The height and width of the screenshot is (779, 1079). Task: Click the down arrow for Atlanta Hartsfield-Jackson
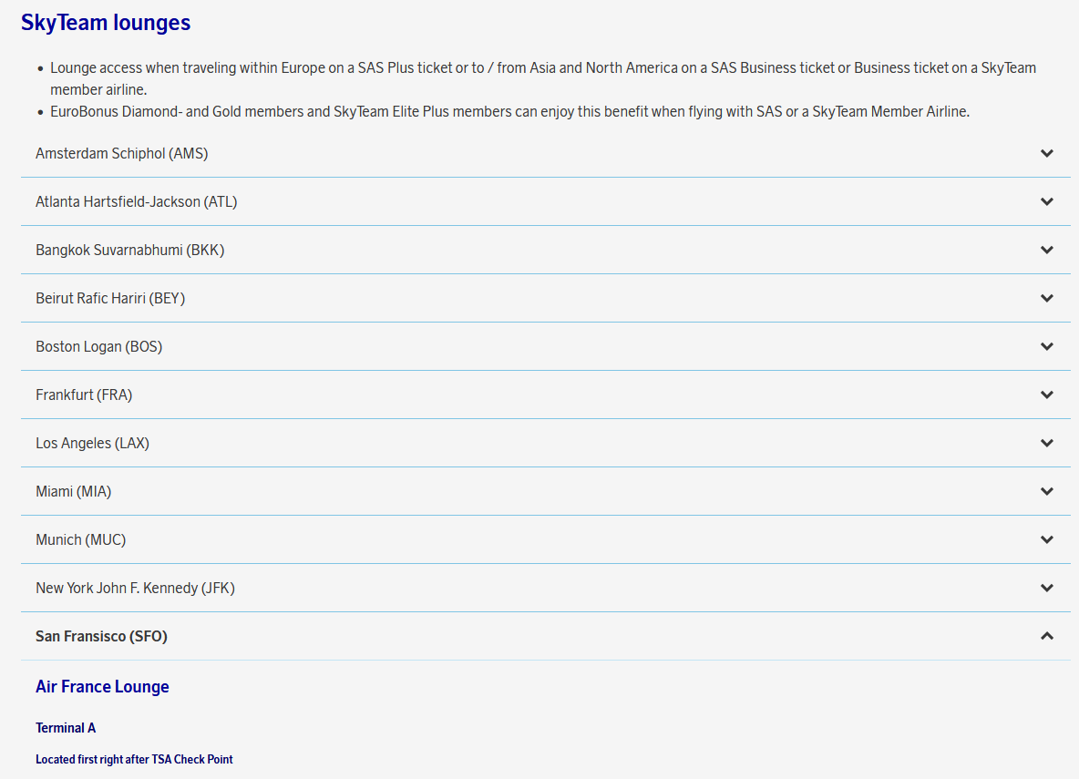click(x=1046, y=202)
